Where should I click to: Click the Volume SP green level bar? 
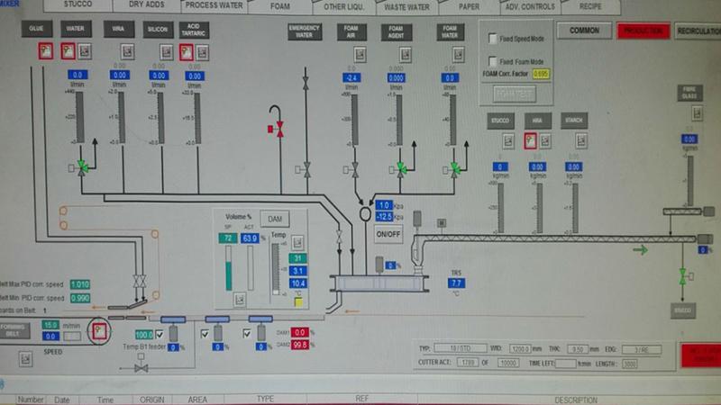pos(229,268)
